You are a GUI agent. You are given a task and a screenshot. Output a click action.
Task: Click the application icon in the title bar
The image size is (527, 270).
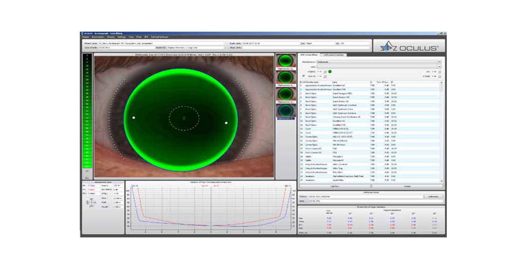(x=82, y=34)
